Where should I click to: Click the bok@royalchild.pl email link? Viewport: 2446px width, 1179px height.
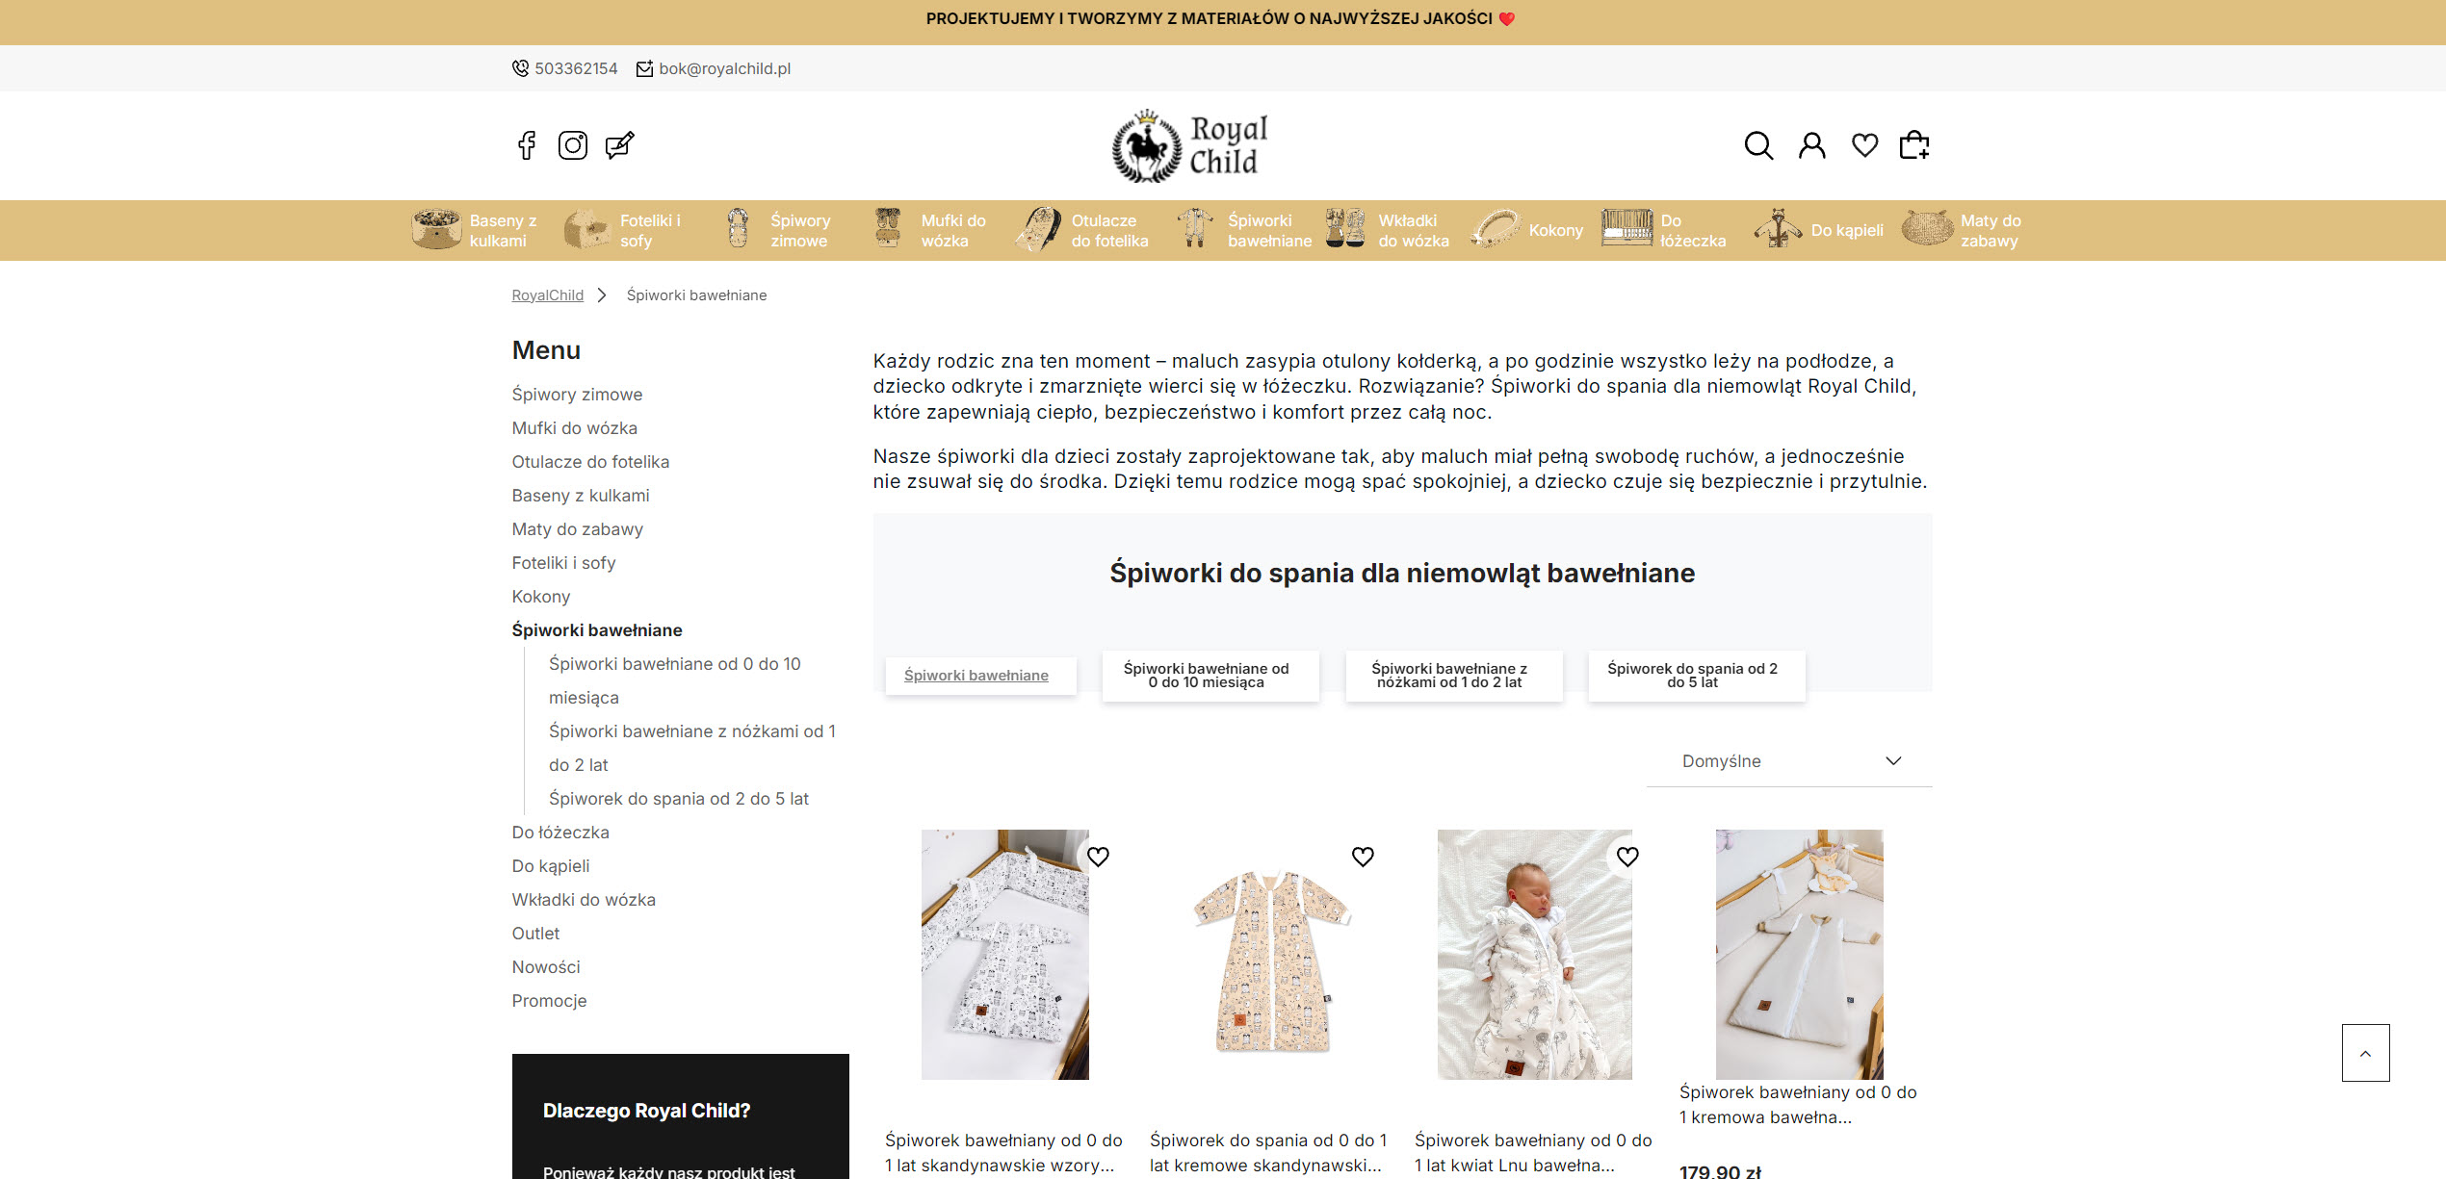pos(724,68)
